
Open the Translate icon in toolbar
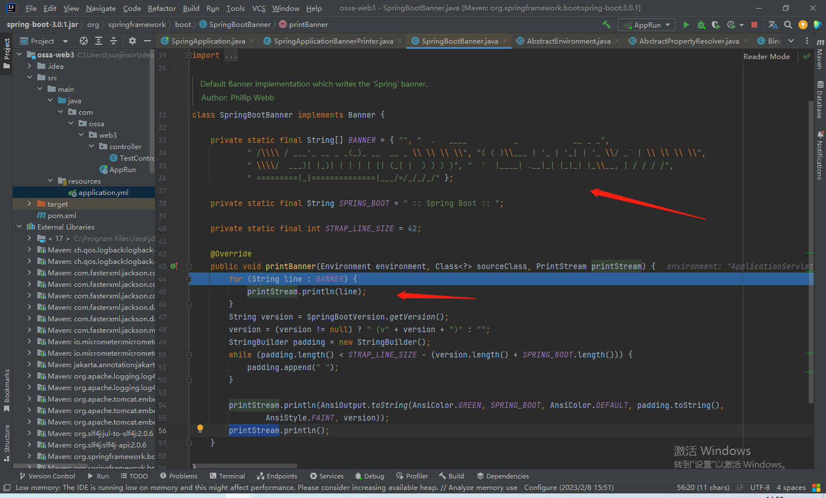(773, 25)
